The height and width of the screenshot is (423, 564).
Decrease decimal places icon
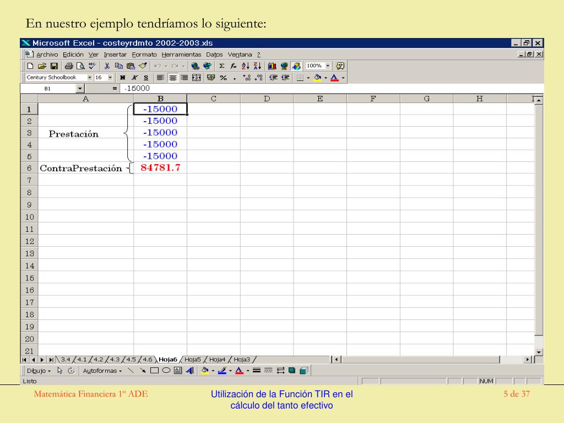coord(259,77)
